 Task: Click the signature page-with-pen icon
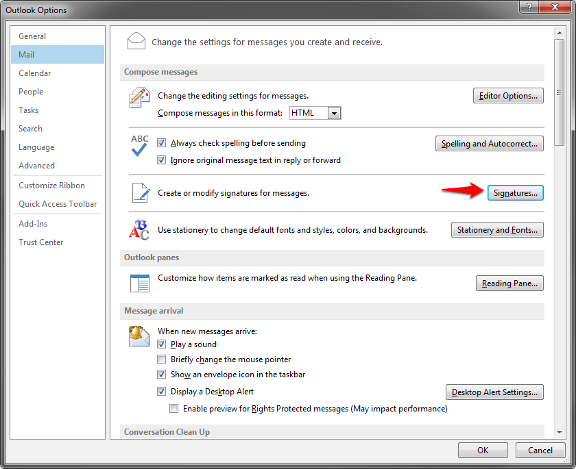(141, 192)
